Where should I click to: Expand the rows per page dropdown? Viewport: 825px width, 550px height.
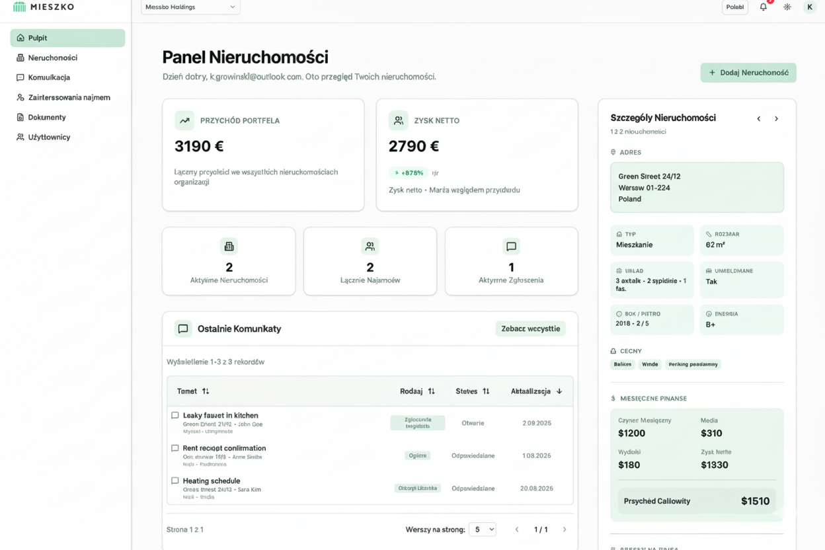pos(482,530)
